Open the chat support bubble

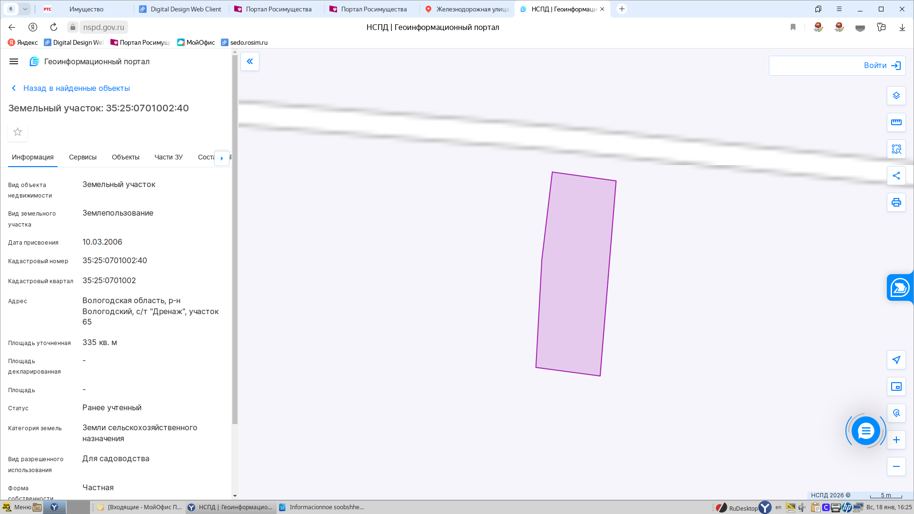tap(865, 431)
